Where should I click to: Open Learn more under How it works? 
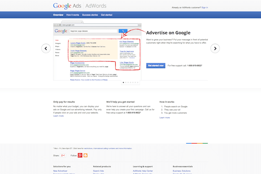click(x=164, y=117)
